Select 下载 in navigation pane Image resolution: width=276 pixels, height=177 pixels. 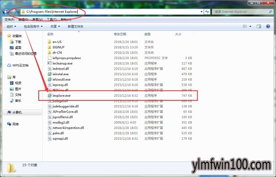(x=16, y=42)
